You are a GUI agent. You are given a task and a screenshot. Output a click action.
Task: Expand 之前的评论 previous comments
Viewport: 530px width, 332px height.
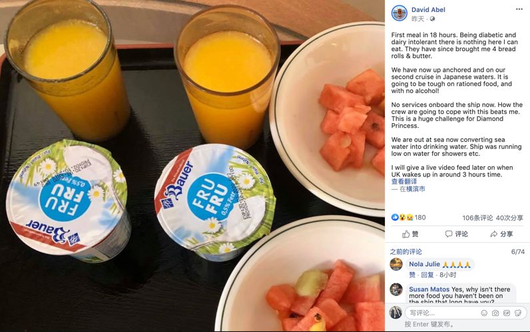tap(405, 252)
